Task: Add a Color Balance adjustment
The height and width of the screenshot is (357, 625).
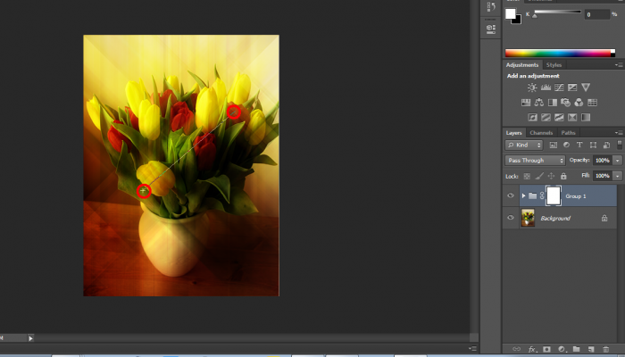Action: tap(539, 103)
